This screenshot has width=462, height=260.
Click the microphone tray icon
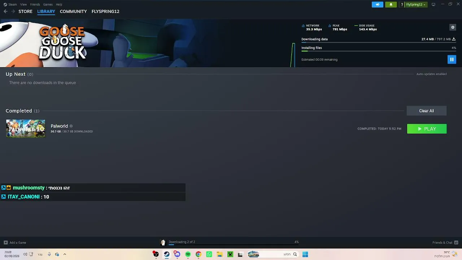click(x=49, y=254)
